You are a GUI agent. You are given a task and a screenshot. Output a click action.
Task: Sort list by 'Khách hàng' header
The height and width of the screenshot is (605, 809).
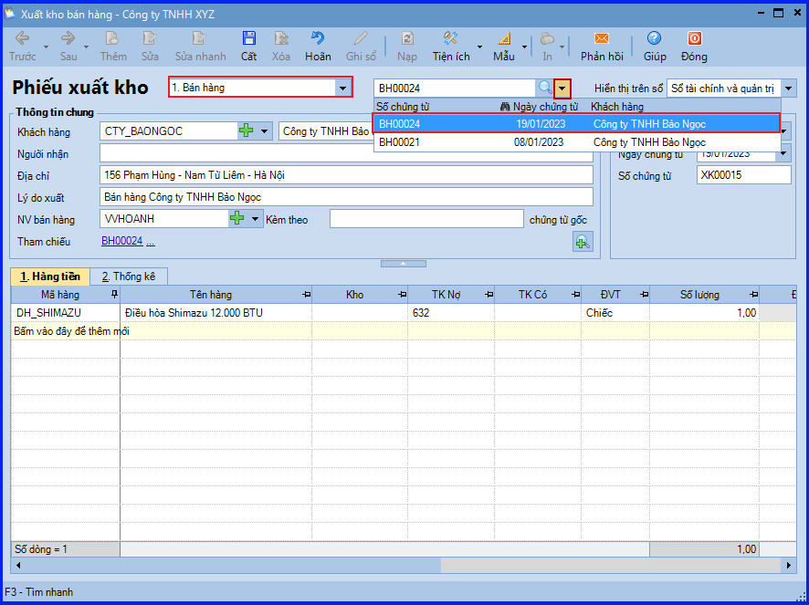pyautogui.click(x=617, y=107)
